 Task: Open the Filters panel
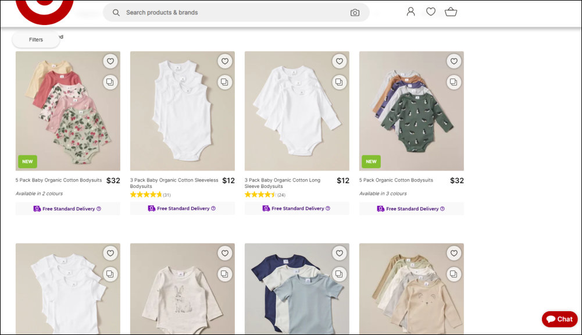(36, 40)
